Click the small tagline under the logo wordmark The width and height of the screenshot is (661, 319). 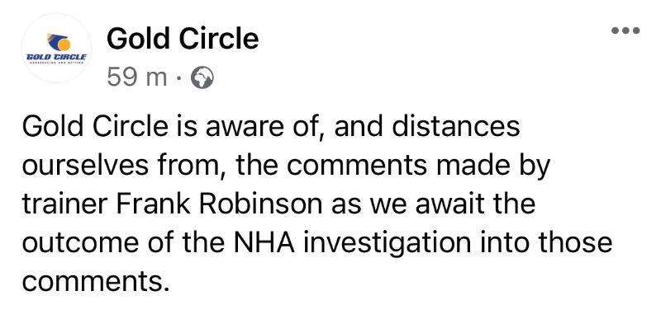pyautogui.click(x=56, y=62)
